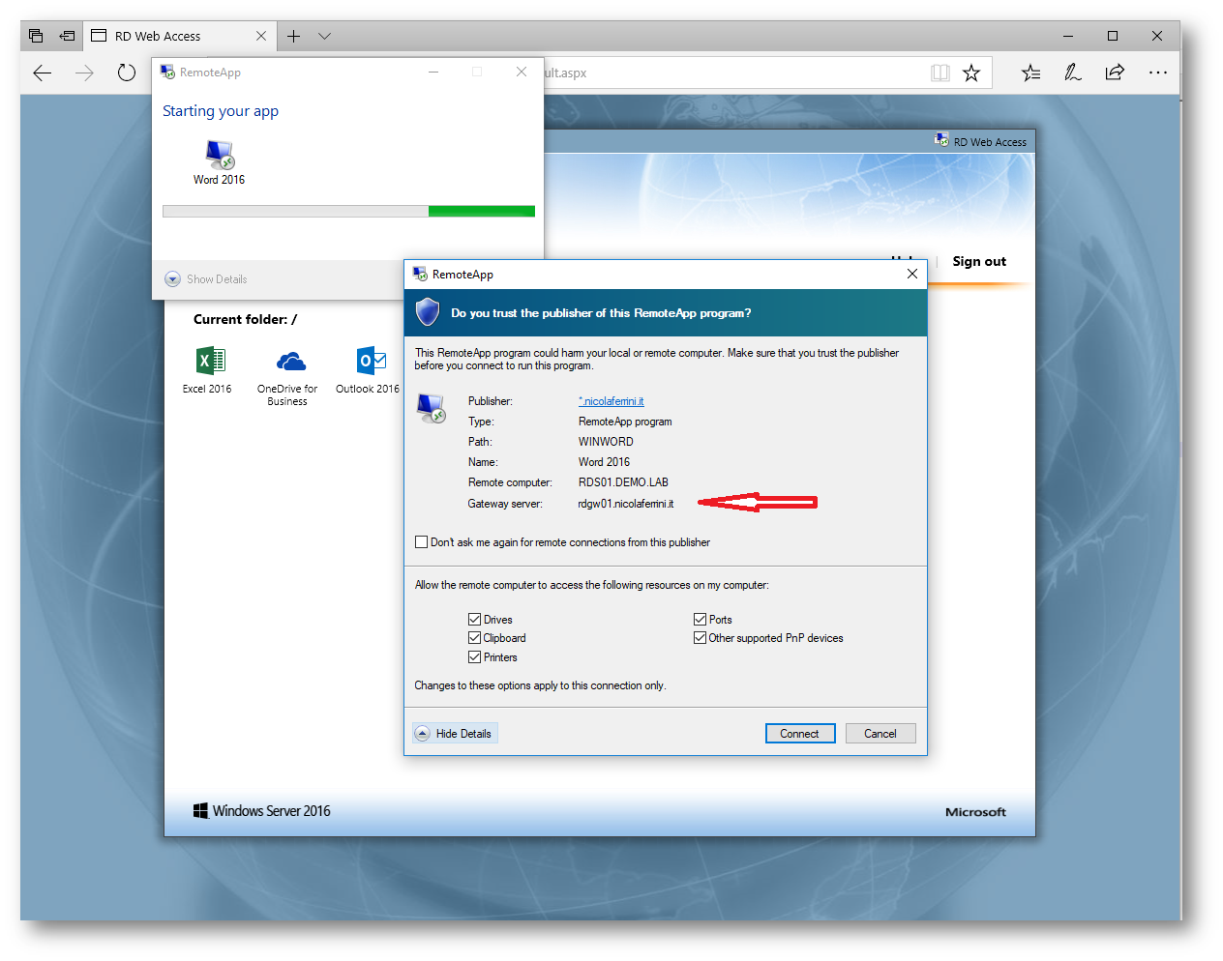
Task: Go back in the Edge browser
Action: pyautogui.click(x=42, y=73)
